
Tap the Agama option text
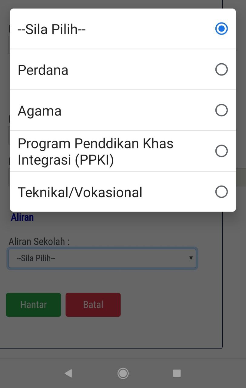[40, 111]
